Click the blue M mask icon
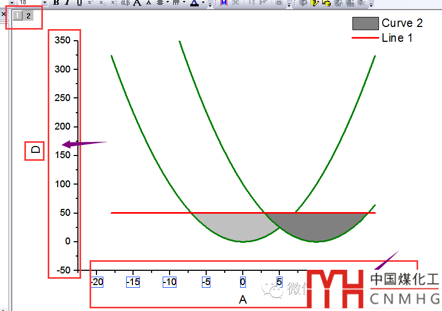Image resolution: width=442 pixels, height=311 pixels. [223, 3]
